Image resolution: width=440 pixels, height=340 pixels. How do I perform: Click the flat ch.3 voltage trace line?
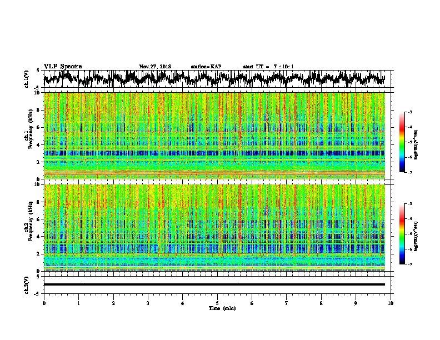pyautogui.click(x=214, y=284)
